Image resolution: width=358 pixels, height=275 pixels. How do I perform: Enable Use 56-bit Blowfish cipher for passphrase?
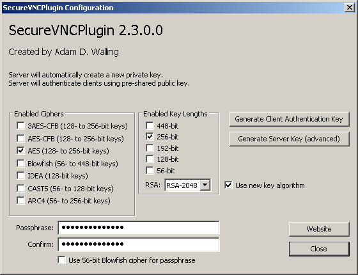point(61,260)
